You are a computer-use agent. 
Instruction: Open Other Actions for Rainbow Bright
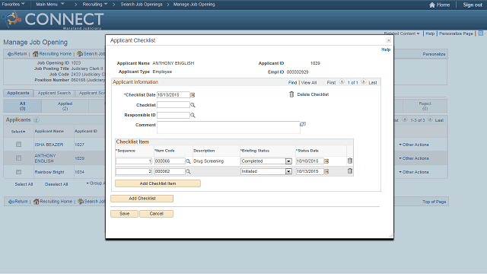coord(414,172)
